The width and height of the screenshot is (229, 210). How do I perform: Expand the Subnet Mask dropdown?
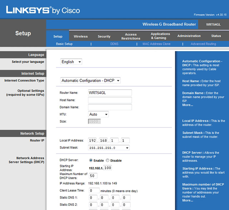pyautogui.click(x=109, y=148)
